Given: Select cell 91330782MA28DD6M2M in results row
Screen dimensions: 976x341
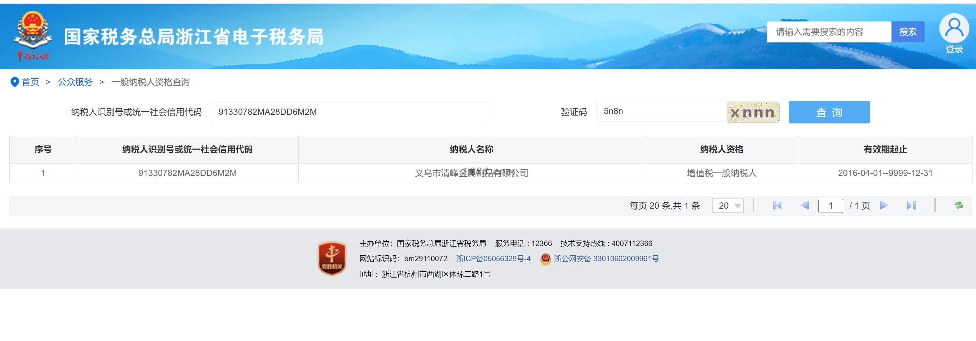Looking at the screenshot, I should (187, 173).
